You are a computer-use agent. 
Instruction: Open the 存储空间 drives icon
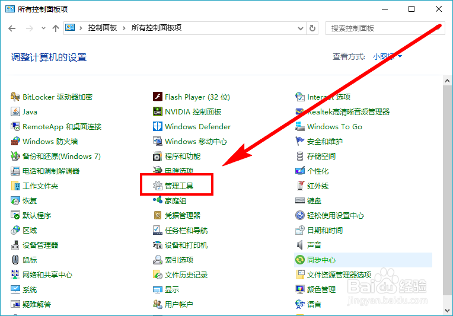[x=300, y=156]
